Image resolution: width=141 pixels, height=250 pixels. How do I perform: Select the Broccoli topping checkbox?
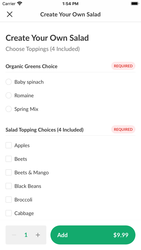tap(9, 199)
